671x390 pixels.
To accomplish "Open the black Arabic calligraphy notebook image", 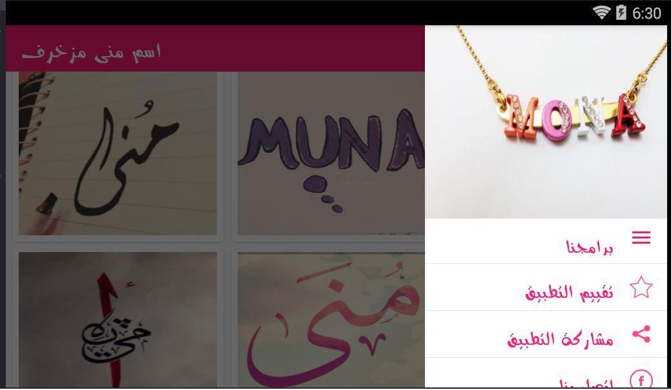I will [x=118, y=153].
